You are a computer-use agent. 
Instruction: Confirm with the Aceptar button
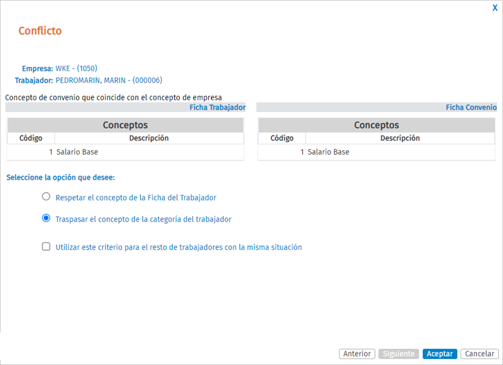440,354
